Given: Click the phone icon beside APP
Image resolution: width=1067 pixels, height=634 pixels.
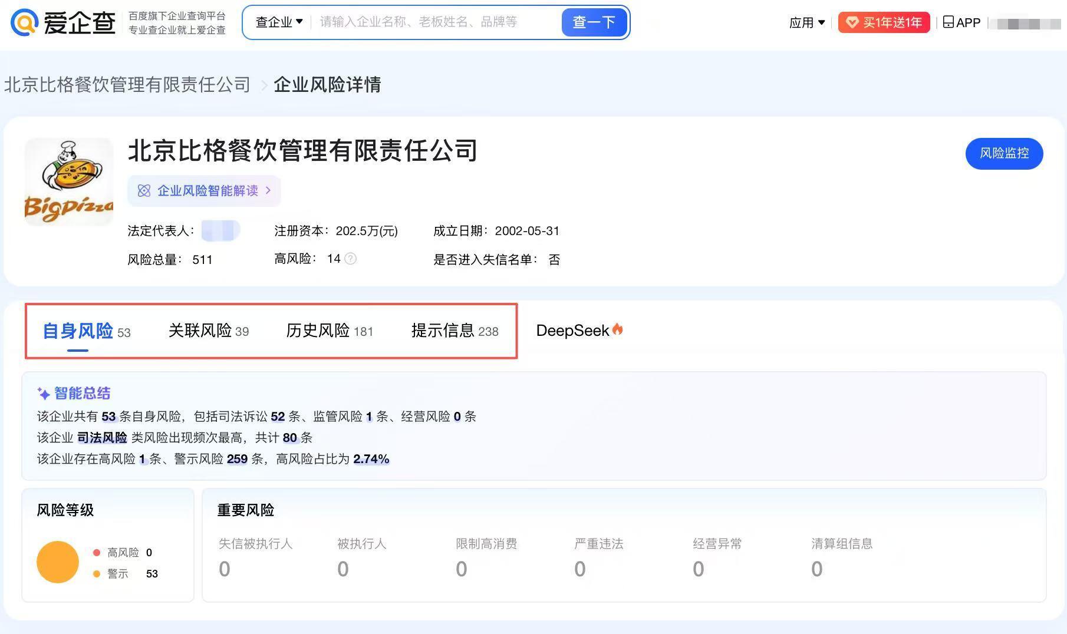Looking at the screenshot, I should 948,22.
